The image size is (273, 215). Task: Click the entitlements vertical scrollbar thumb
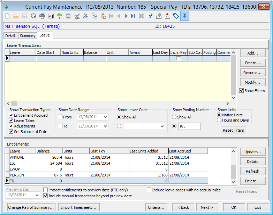click(233, 172)
